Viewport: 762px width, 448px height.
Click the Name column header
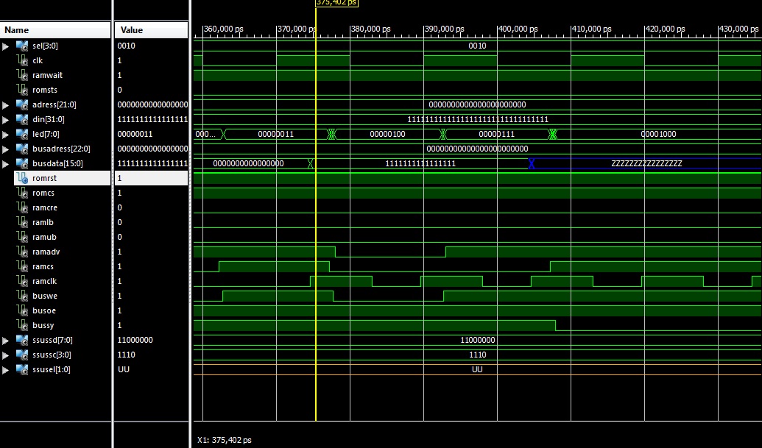click(55, 30)
